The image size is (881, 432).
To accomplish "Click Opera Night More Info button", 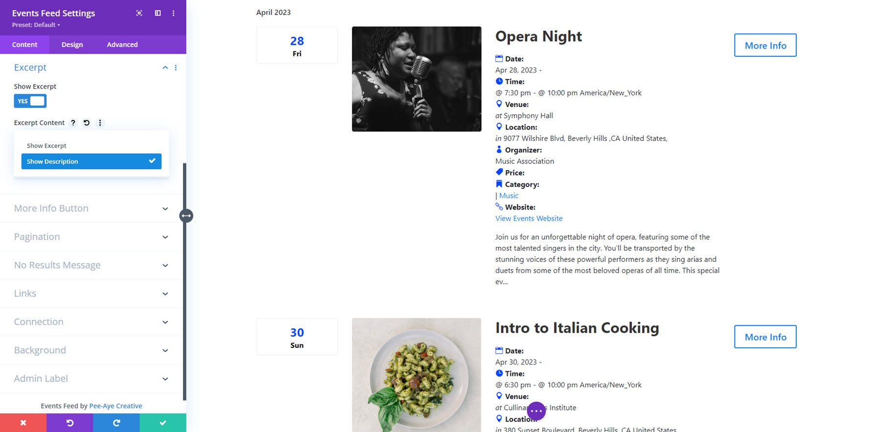I will (765, 45).
